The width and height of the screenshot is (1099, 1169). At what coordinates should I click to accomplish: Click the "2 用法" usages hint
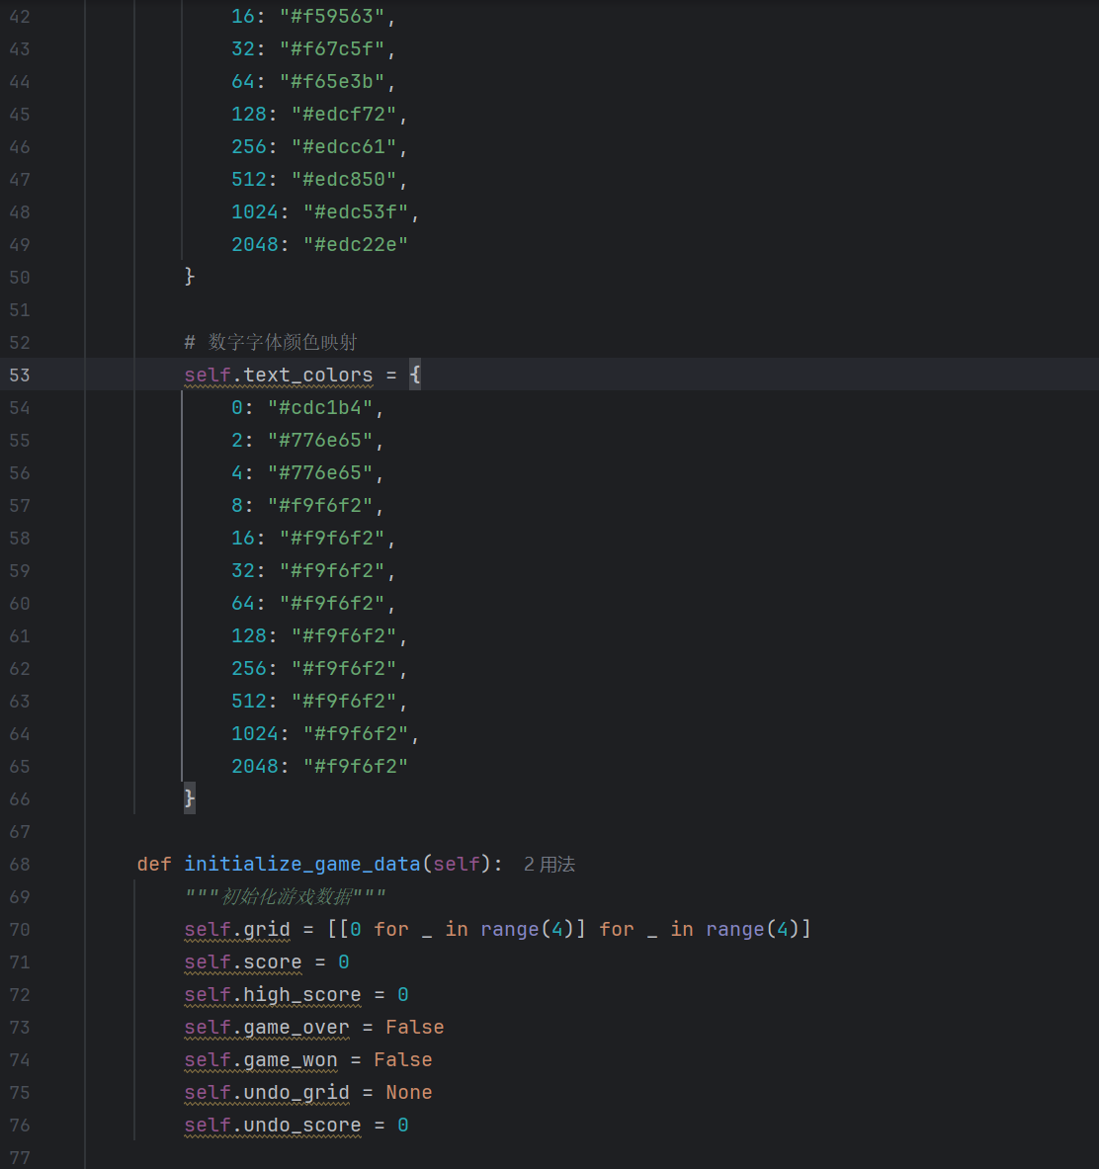549,865
